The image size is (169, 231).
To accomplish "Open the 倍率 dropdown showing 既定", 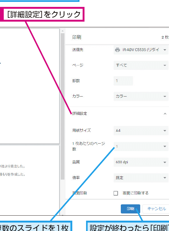I will pos(141,178).
